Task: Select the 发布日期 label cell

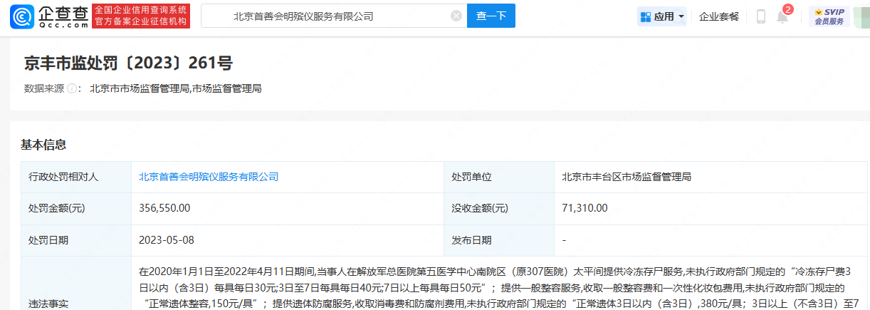Action: (x=499, y=240)
